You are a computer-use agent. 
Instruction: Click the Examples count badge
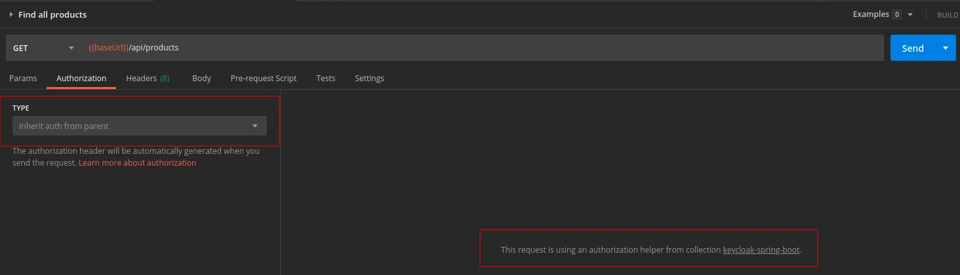(896, 14)
